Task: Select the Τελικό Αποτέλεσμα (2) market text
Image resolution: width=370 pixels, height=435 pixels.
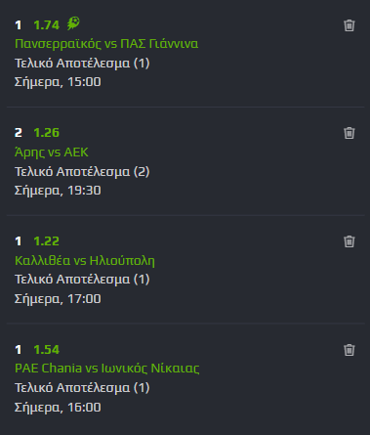Action: [x=82, y=172]
